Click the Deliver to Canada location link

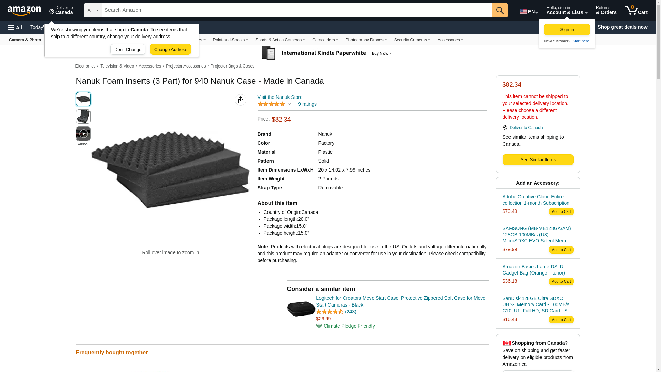pos(526,128)
